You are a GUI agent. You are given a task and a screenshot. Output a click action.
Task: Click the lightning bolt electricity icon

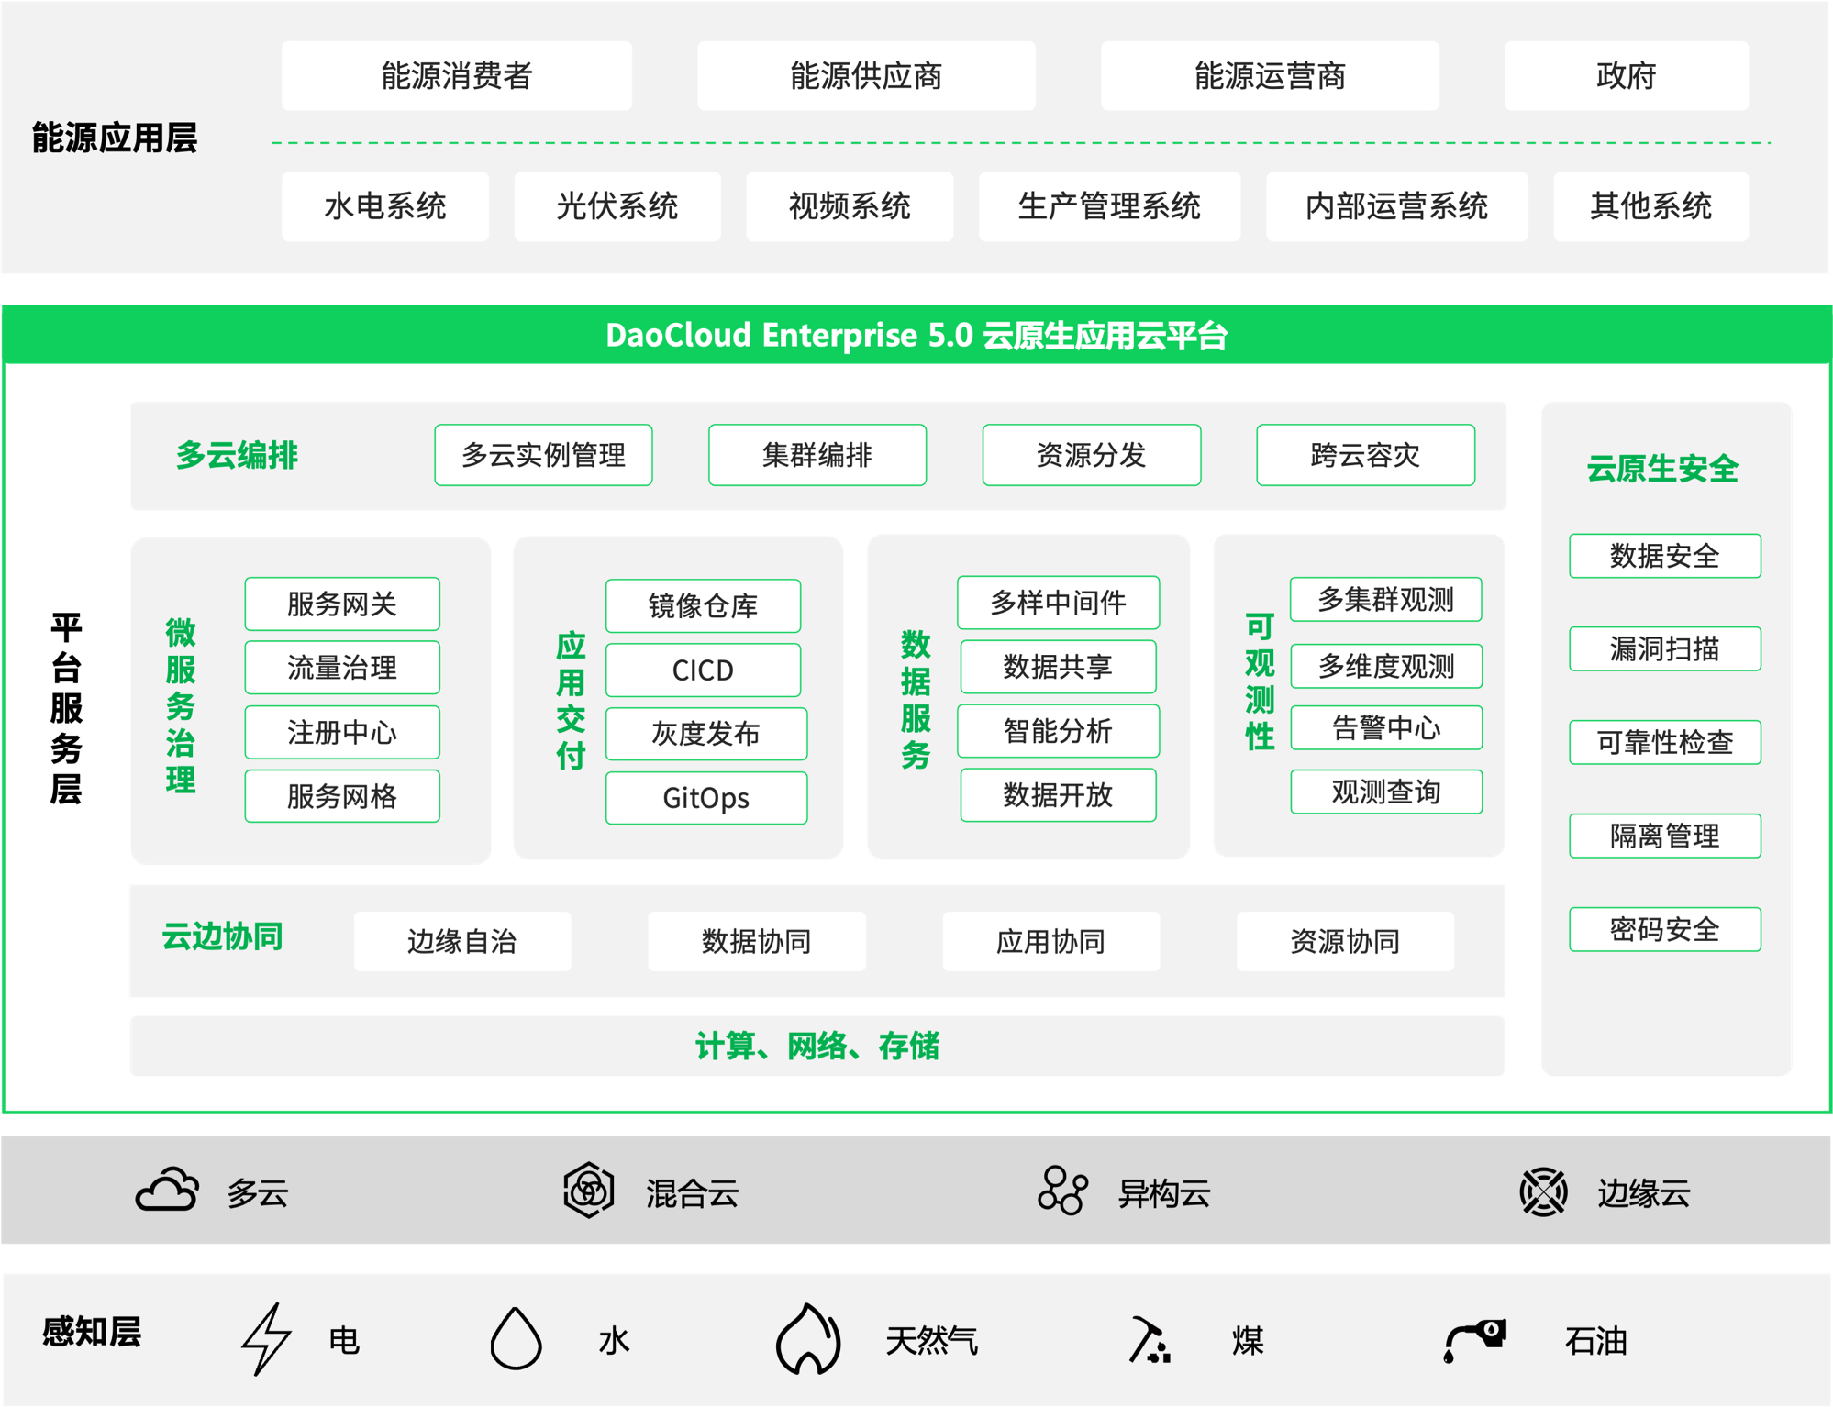point(266,1338)
